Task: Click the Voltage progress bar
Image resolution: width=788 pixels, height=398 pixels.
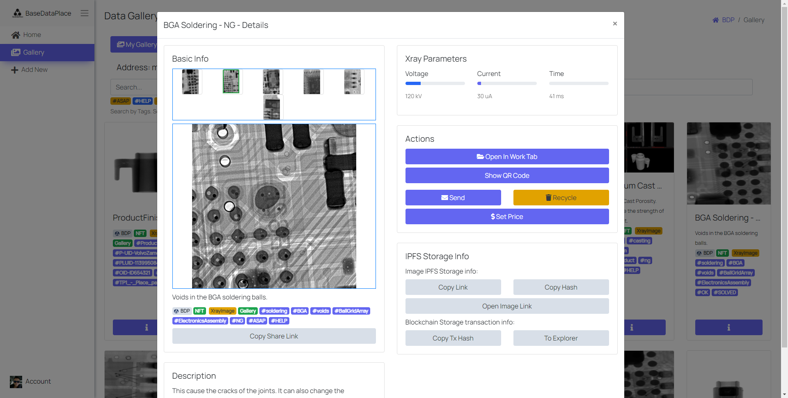Action: (435, 83)
